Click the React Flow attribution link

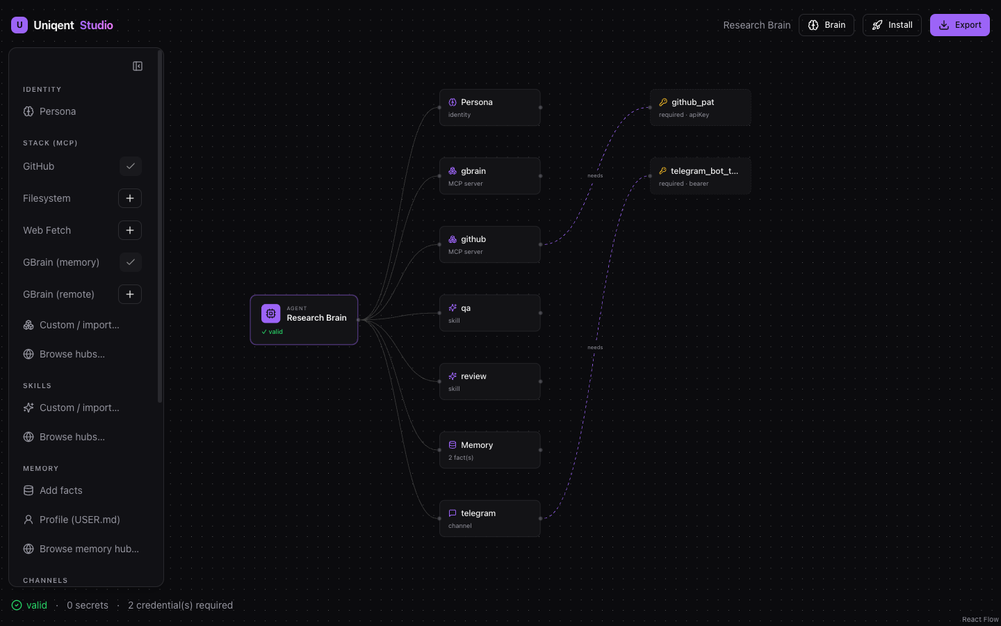tap(980, 619)
